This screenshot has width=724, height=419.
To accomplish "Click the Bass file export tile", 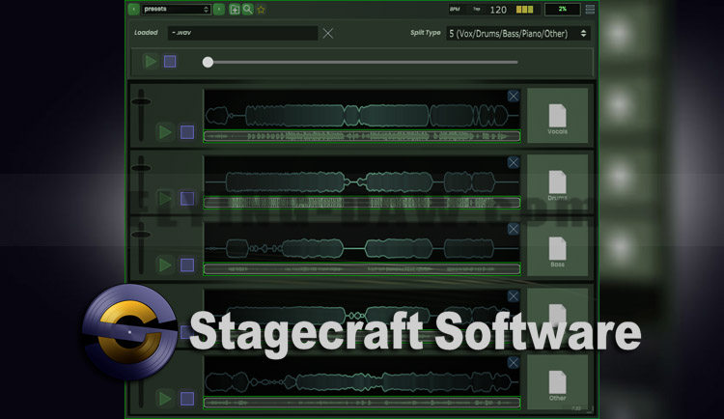I will (557, 248).
